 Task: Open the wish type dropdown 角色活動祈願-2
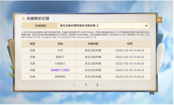[x=104, y=26]
